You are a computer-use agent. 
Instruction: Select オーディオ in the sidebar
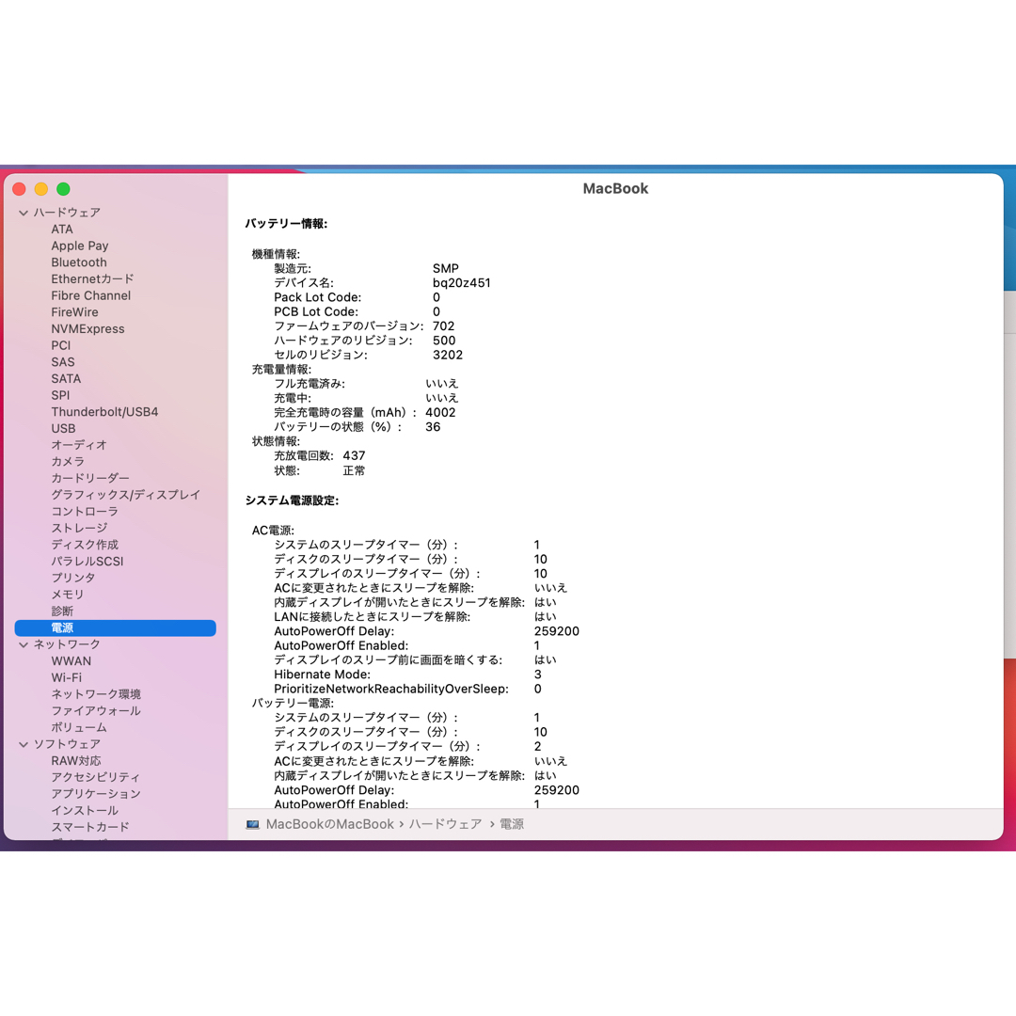[x=79, y=445]
